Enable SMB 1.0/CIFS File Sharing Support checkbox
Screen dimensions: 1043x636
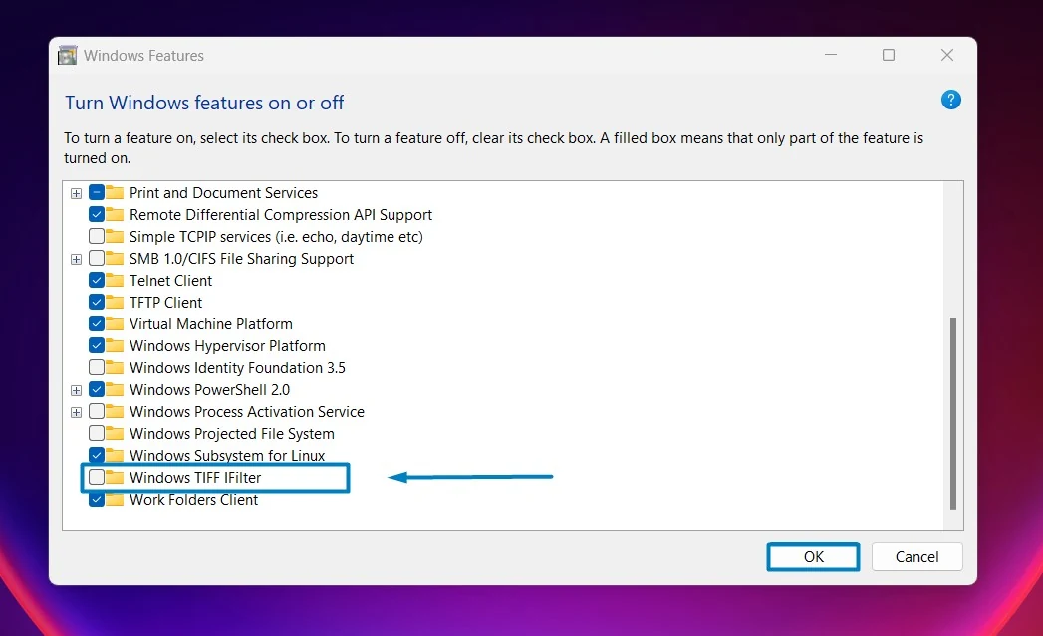tap(97, 258)
